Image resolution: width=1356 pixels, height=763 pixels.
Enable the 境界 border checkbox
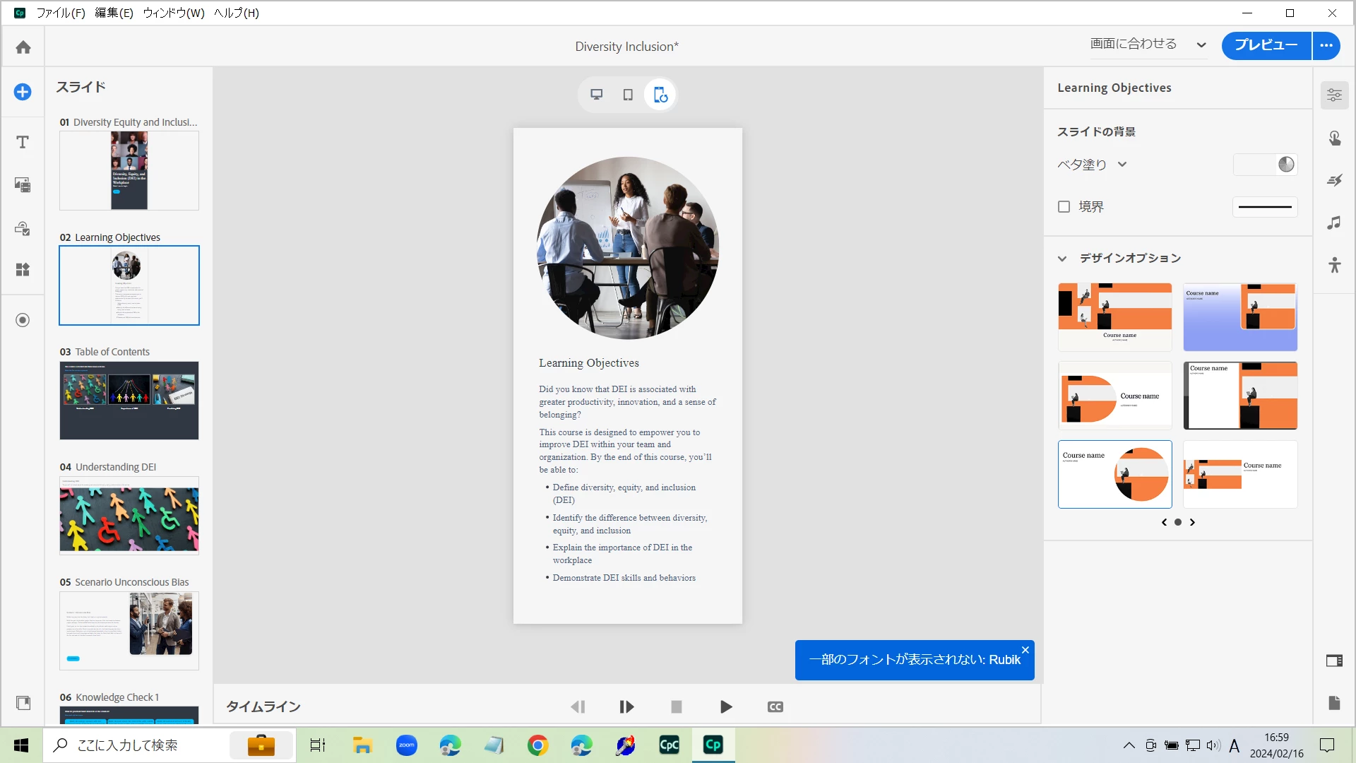(x=1064, y=207)
